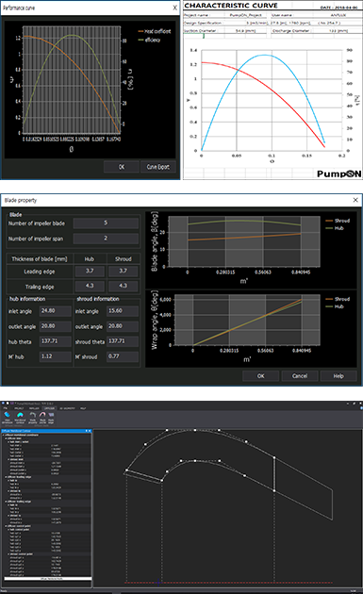The height and width of the screenshot is (594, 363).
Task: Pin the Diffuser Meridional Contour panel
Action: tap(87, 431)
